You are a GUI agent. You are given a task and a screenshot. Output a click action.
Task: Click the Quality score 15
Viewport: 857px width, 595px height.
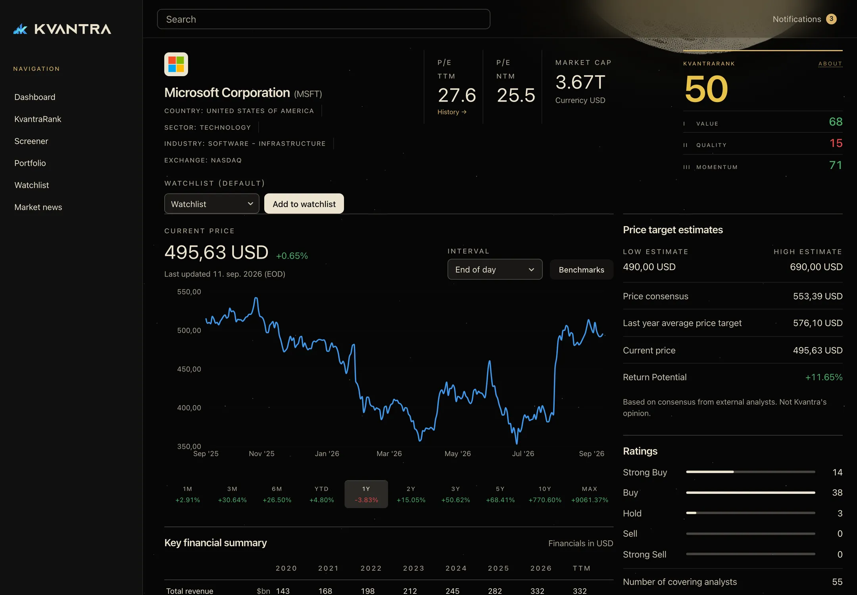[x=836, y=143]
